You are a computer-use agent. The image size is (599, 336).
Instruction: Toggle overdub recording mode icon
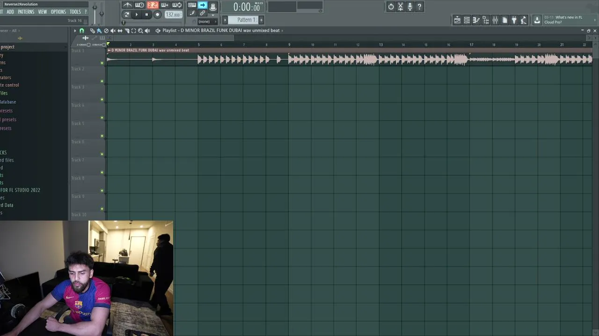pyautogui.click(x=165, y=5)
